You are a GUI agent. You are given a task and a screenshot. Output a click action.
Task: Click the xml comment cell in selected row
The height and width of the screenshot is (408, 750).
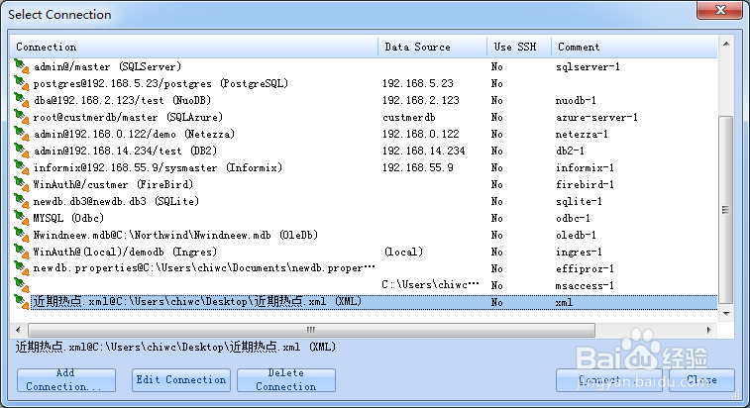tap(564, 302)
